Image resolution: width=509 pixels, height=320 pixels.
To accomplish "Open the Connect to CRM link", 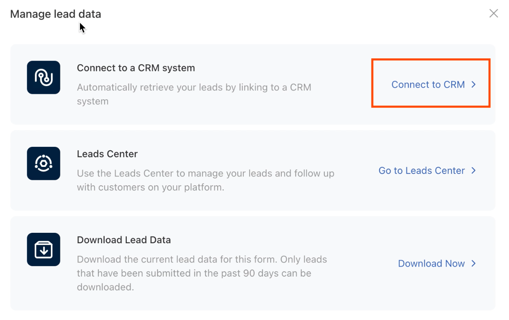I will click(x=428, y=85).
